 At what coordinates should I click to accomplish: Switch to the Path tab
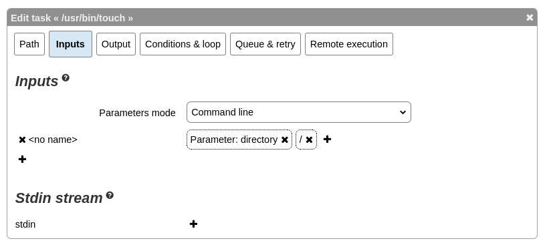(x=29, y=44)
